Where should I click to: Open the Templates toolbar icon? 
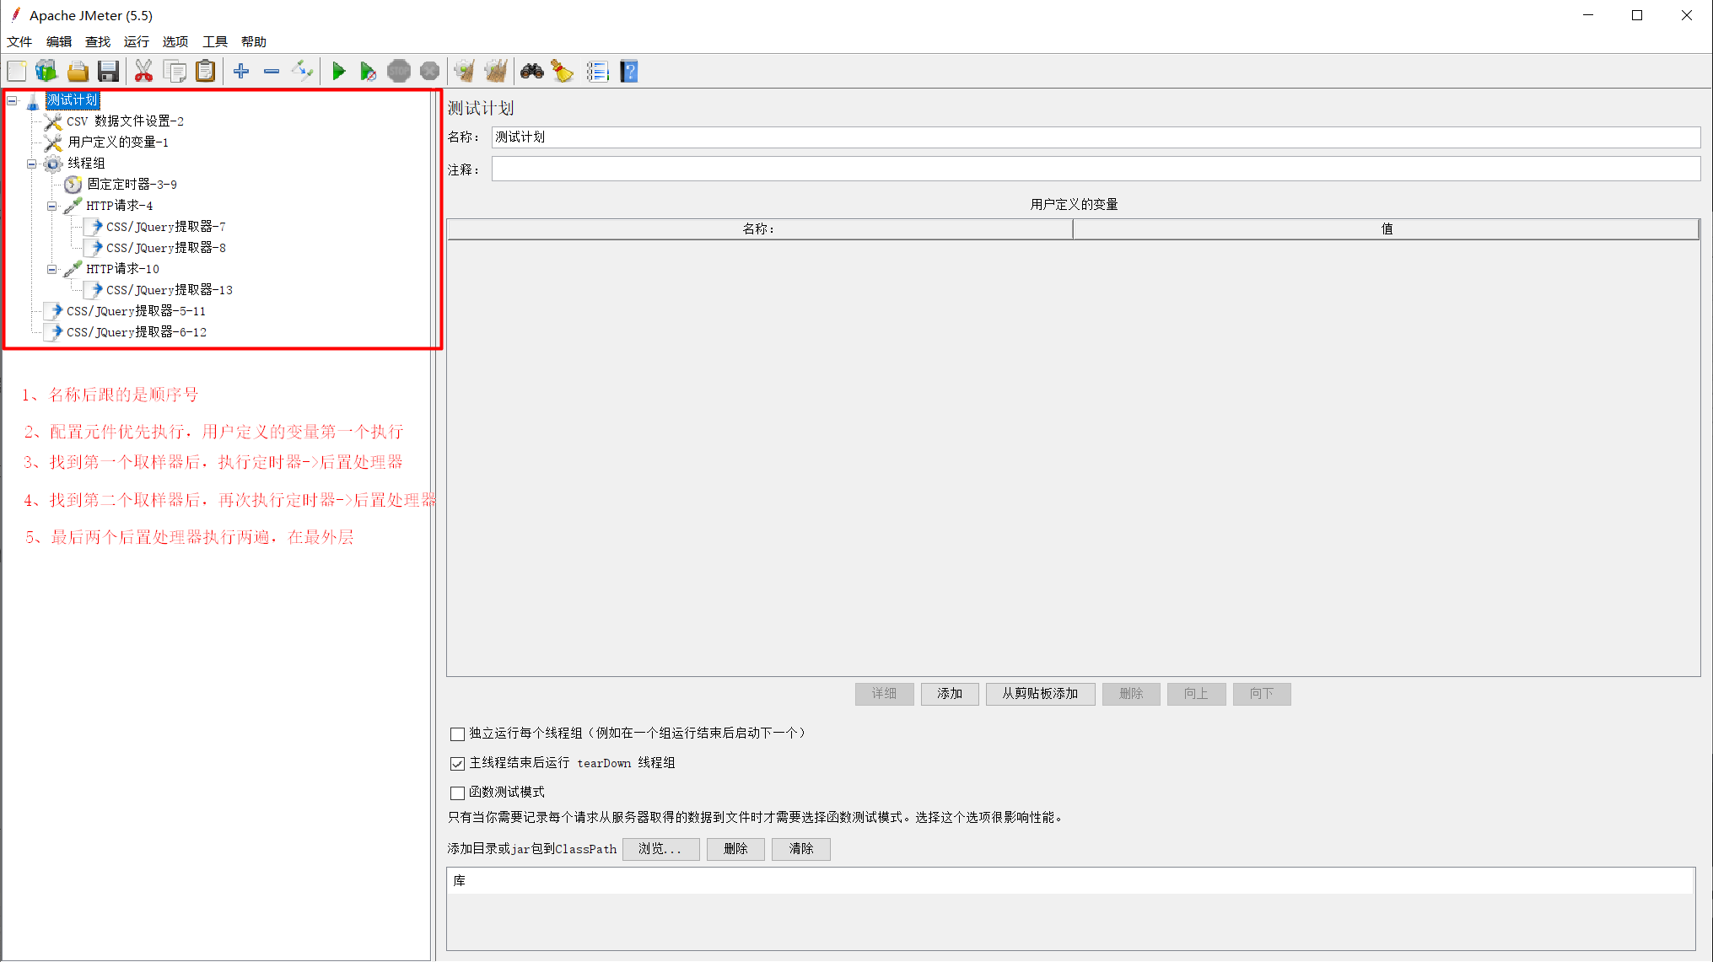[x=46, y=72]
